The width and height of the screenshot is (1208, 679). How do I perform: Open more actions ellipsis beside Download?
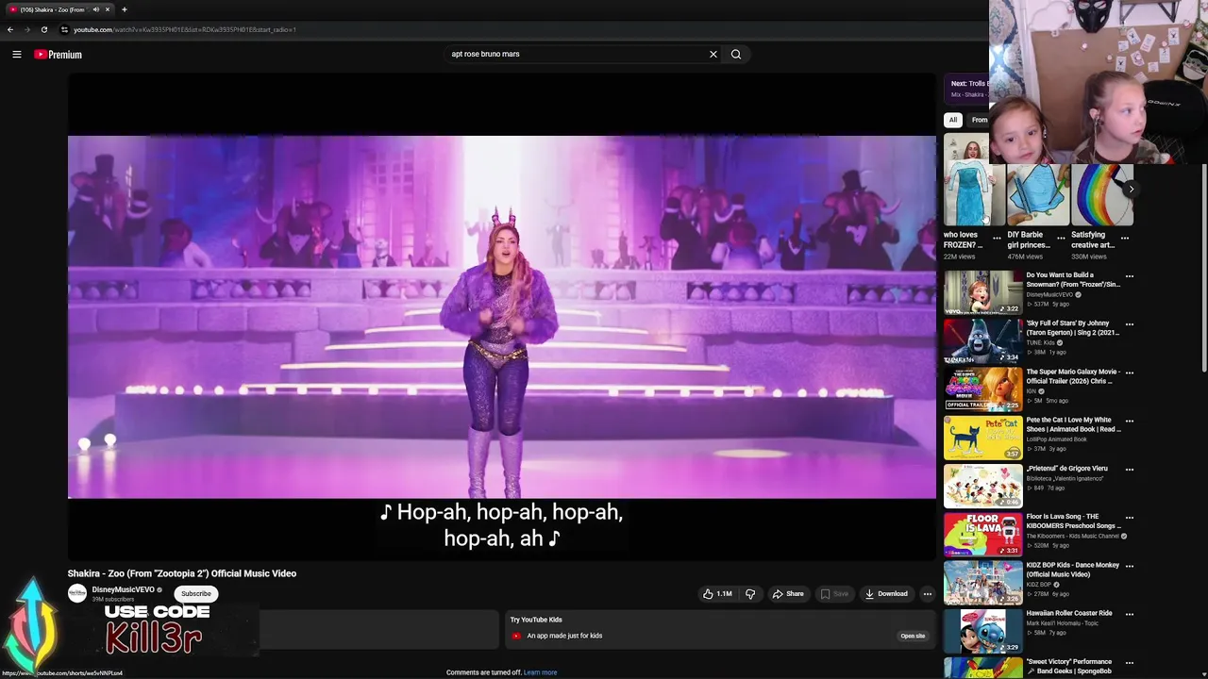coord(928,594)
